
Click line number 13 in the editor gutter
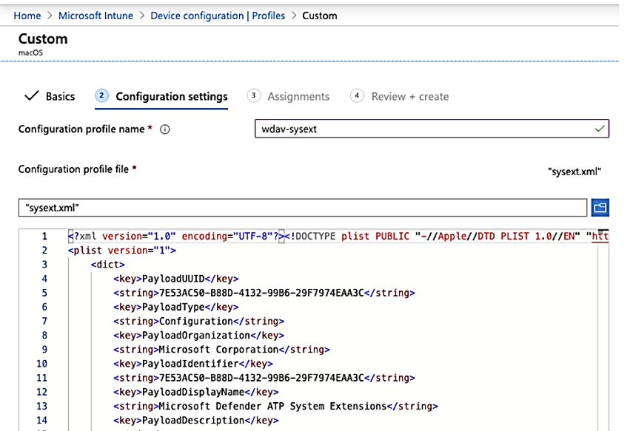41,406
